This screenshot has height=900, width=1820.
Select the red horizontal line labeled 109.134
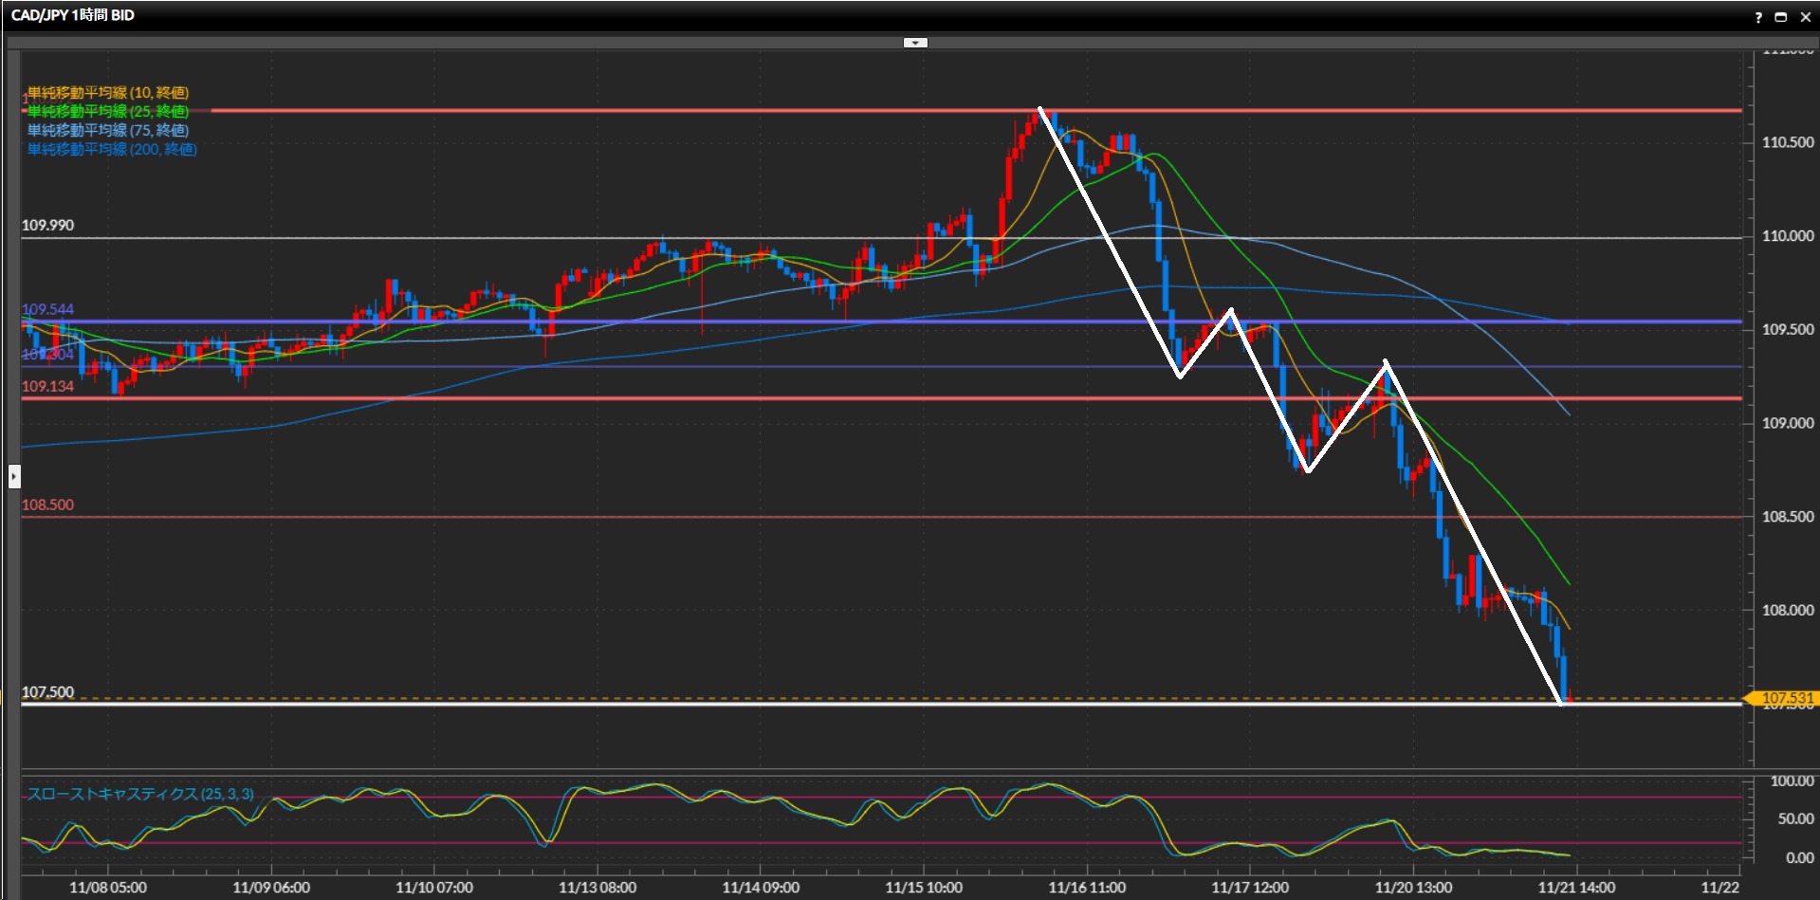tap(569, 398)
